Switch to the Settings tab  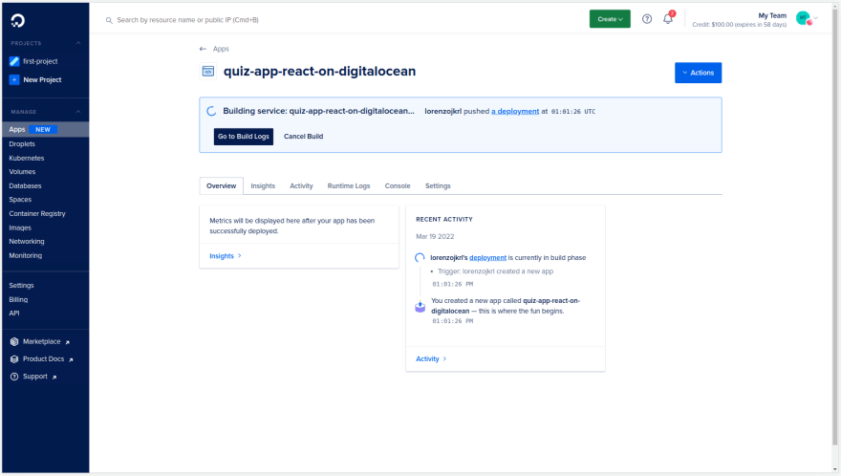438,185
